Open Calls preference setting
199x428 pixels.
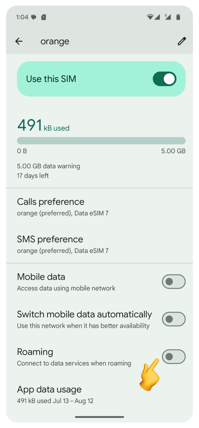[99, 207]
